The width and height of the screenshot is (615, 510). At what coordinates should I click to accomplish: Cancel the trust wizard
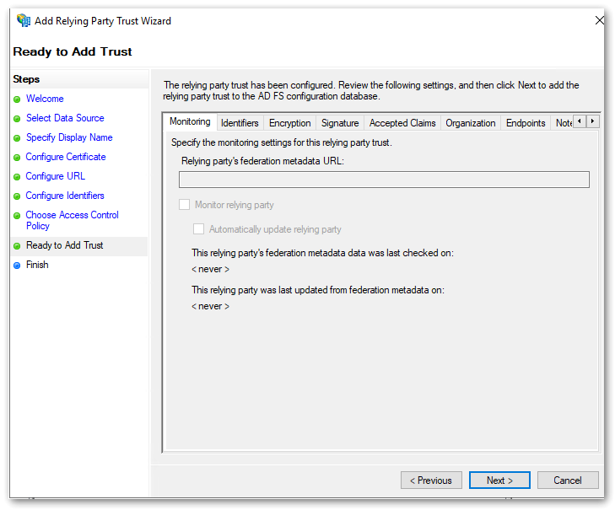click(x=568, y=480)
